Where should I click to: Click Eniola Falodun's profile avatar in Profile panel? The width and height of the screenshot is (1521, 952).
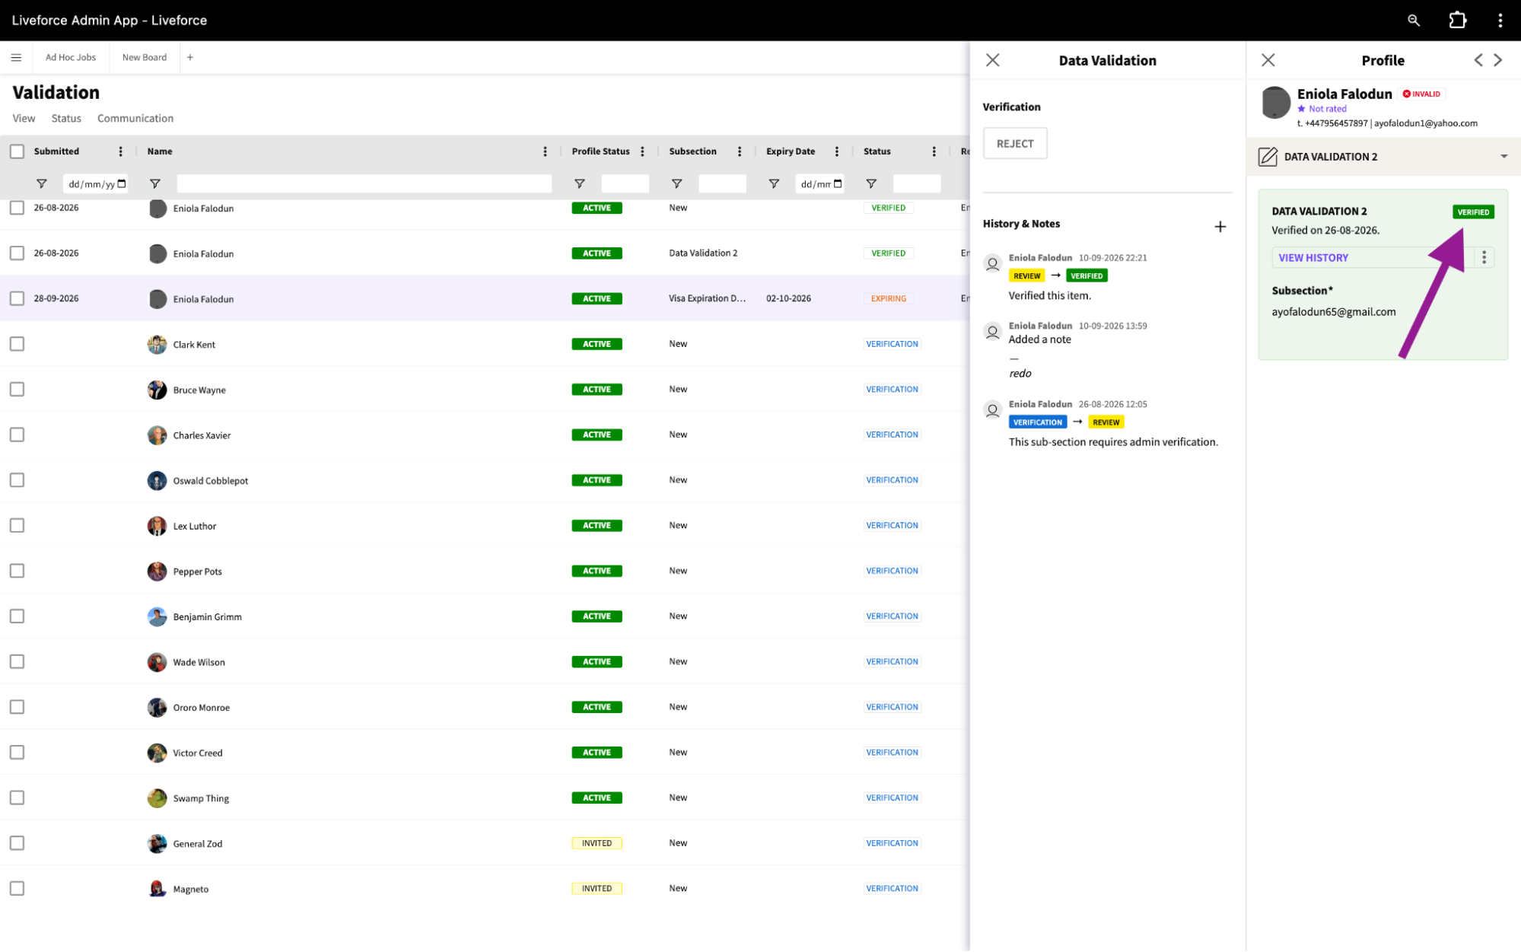[1276, 102]
